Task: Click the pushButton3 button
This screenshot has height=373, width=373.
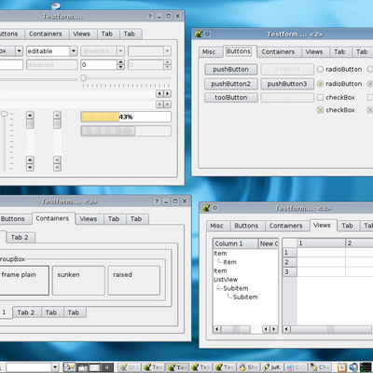Action: 287,84
